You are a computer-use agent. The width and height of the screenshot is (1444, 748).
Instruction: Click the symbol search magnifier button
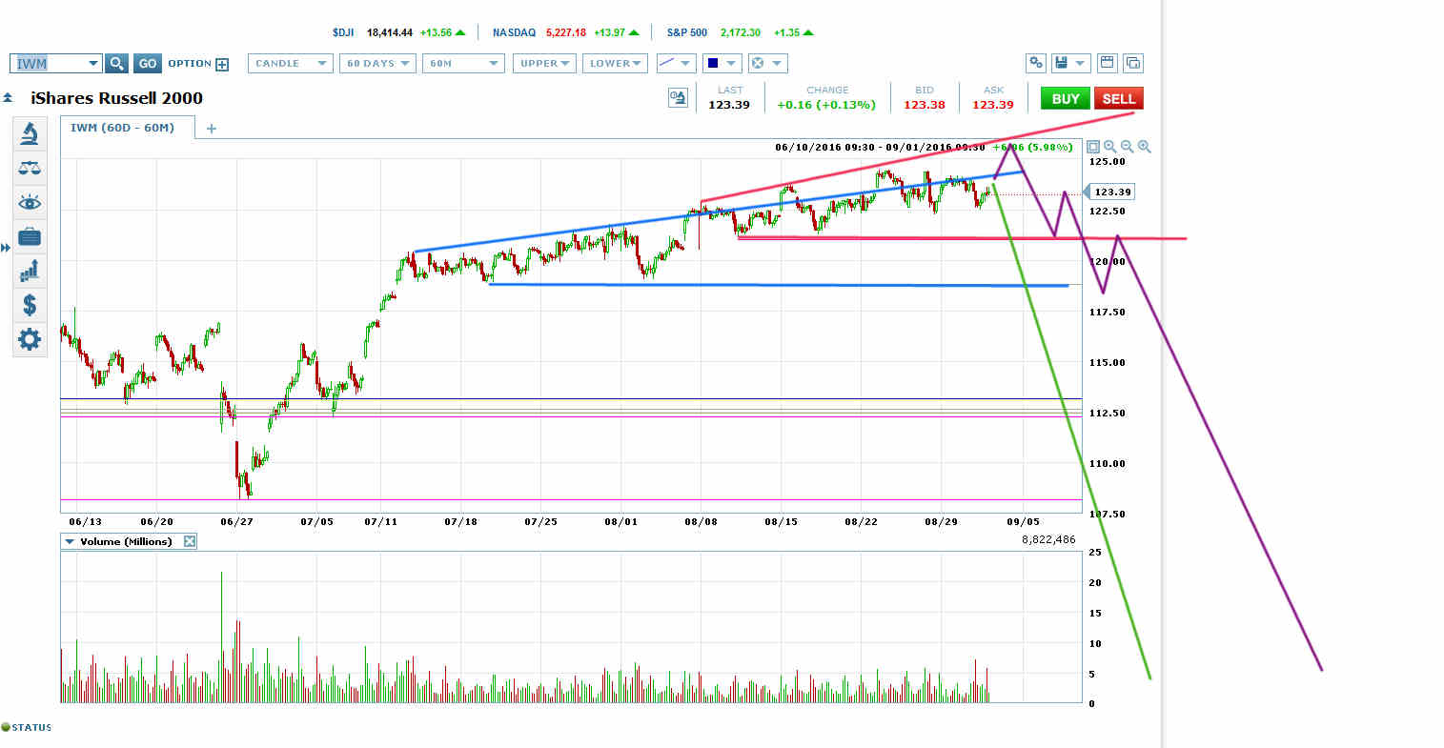click(116, 64)
